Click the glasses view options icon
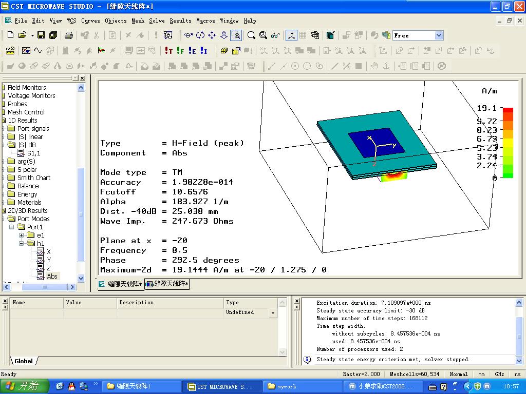Viewport: 526px width, 394px height. pos(275,35)
